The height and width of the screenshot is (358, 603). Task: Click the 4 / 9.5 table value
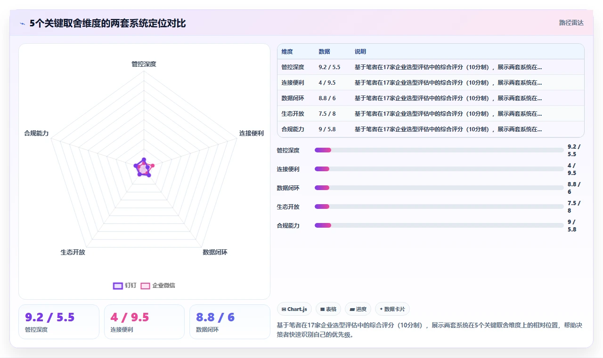(x=327, y=83)
